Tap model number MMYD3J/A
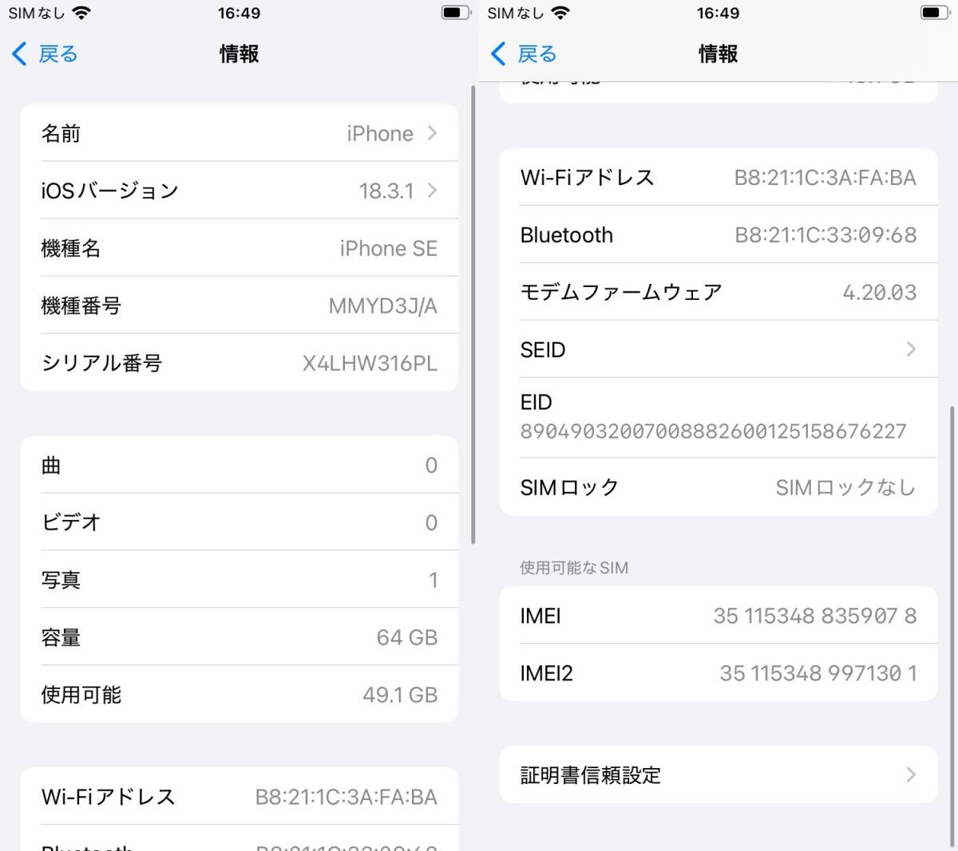Viewport: 958px width, 851px height. click(x=383, y=305)
